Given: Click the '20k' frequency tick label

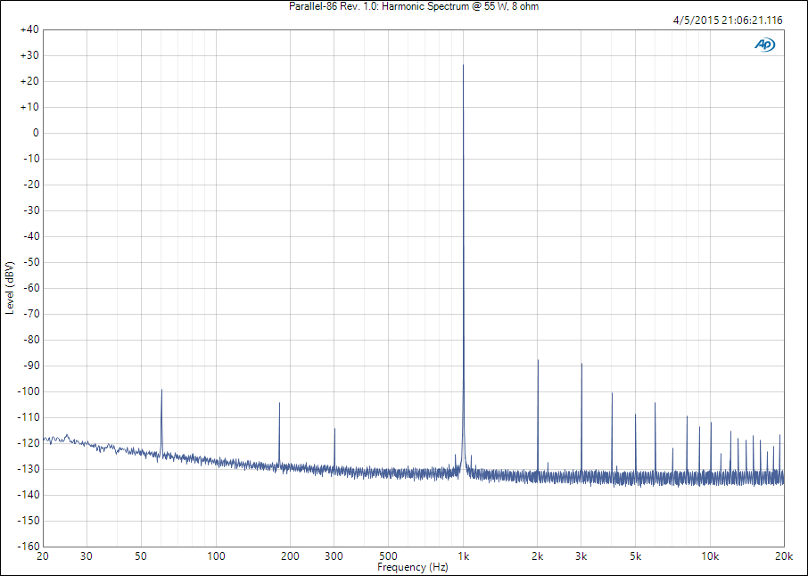Looking at the screenshot, I should pyautogui.click(x=784, y=556).
